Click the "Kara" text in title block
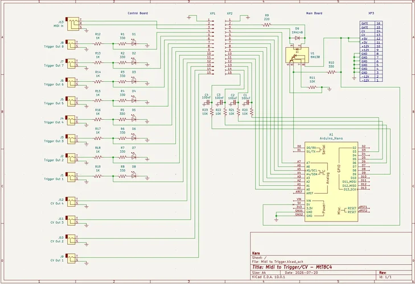Viewport: 415px width, 284px height. (256, 253)
